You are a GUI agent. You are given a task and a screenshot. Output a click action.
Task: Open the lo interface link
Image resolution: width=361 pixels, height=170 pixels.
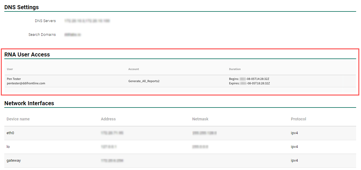[8, 147]
